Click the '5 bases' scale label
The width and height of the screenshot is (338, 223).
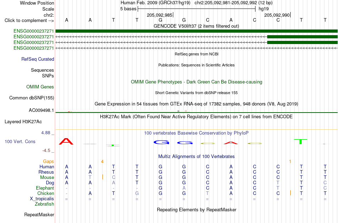click(128, 9)
